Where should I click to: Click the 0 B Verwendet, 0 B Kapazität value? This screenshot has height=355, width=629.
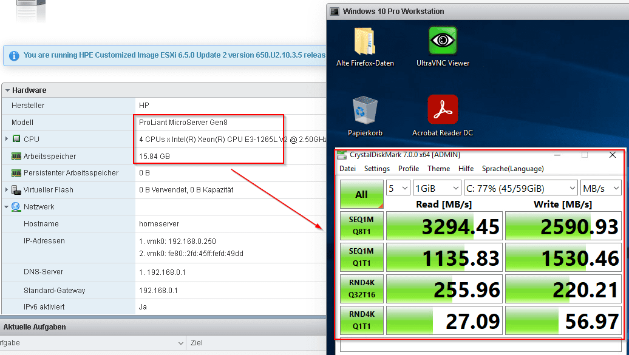186,190
